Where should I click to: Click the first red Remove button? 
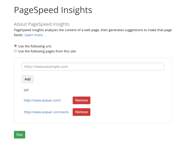[81, 100]
